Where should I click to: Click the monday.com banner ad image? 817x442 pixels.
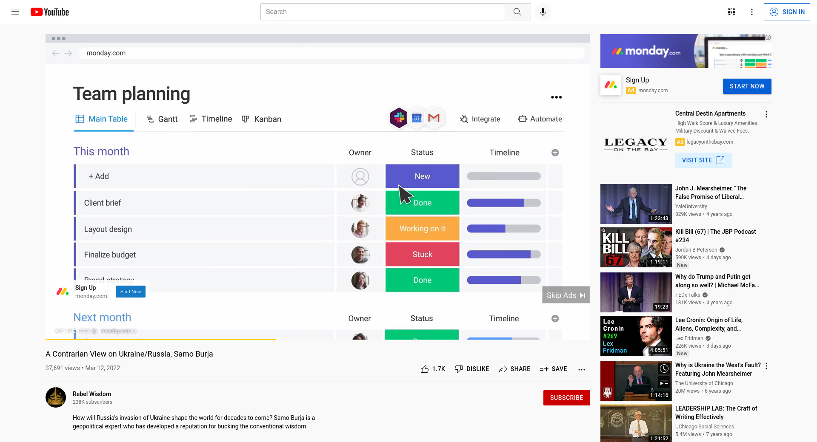pos(686,51)
